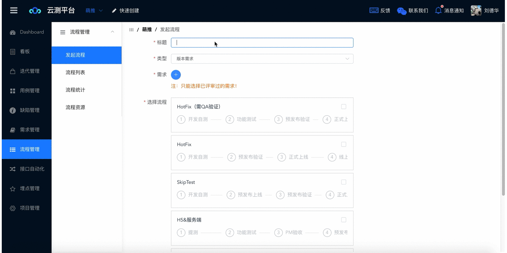Click the 项目管理 gear icon
The width and height of the screenshot is (507, 253).
click(x=13, y=208)
